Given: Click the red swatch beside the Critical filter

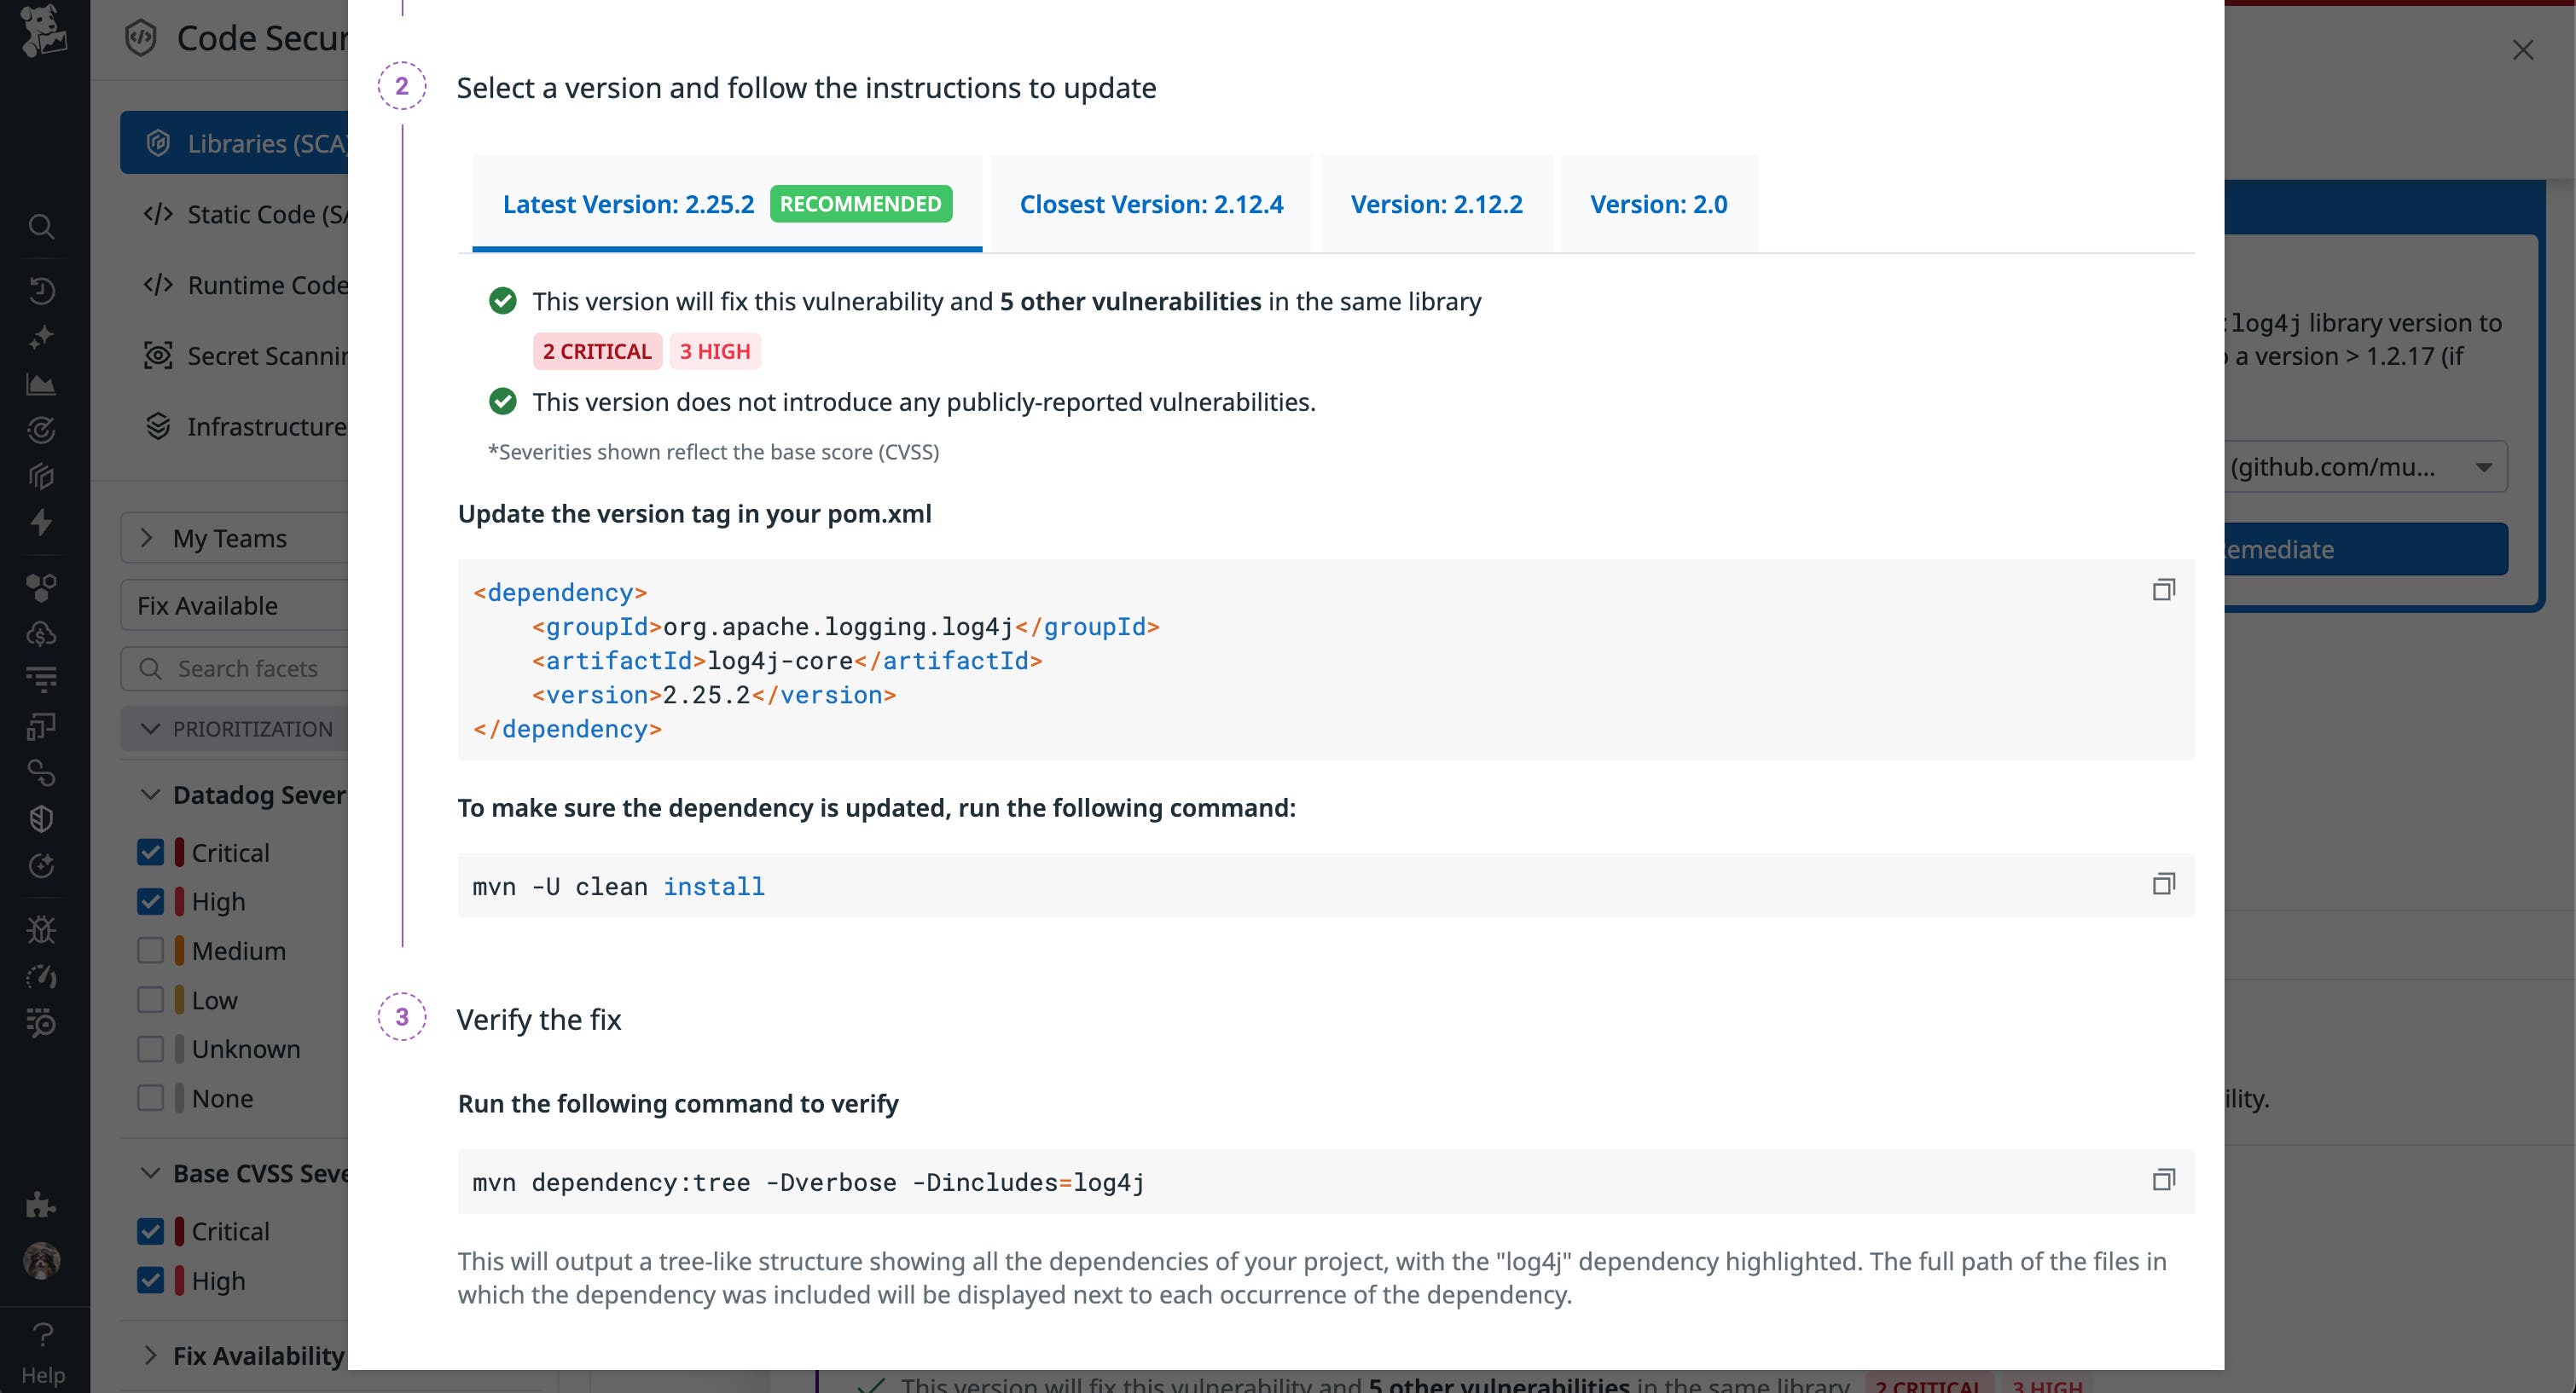Looking at the screenshot, I should (179, 852).
